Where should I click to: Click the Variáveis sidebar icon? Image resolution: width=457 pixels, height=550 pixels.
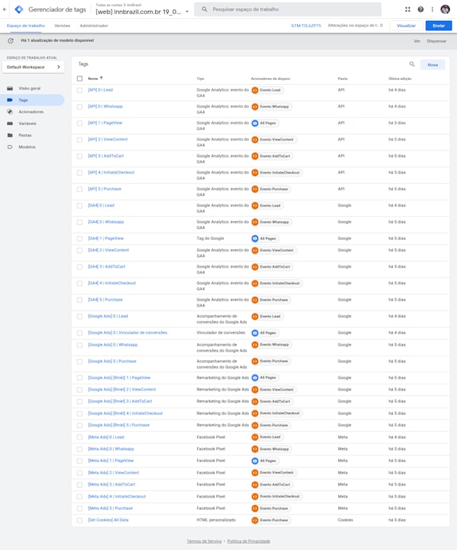[10, 124]
